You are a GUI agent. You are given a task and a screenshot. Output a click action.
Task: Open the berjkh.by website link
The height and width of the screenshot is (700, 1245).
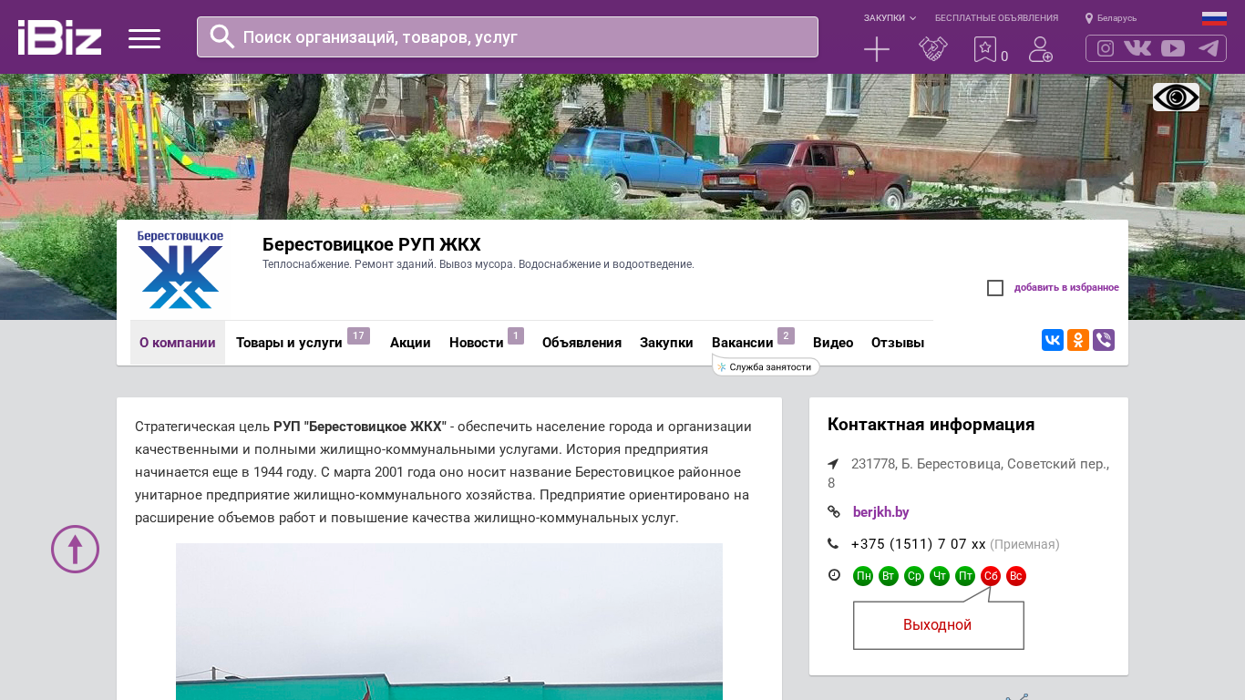pyautogui.click(x=881, y=512)
